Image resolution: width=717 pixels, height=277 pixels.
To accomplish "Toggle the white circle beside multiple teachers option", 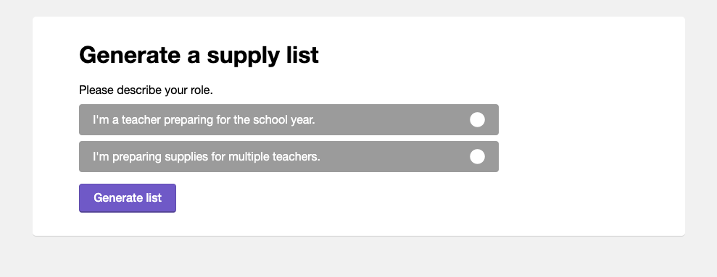I will 477,156.
